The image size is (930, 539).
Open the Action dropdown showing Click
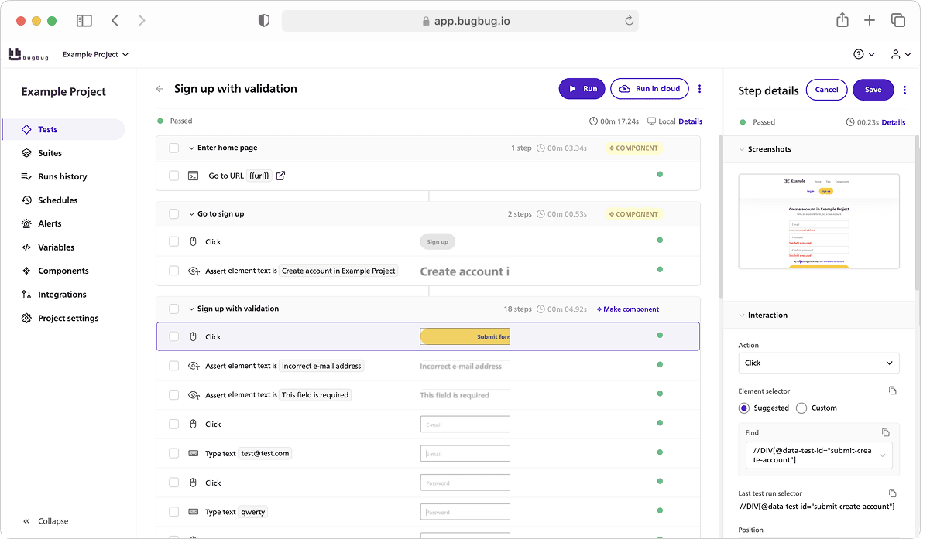(x=818, y=363)
